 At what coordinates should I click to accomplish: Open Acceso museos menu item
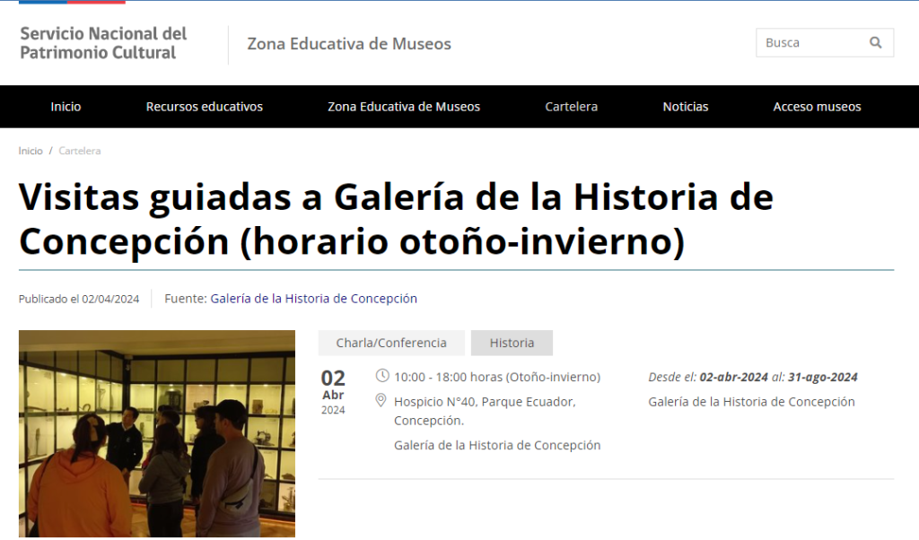tap(817, 107)
